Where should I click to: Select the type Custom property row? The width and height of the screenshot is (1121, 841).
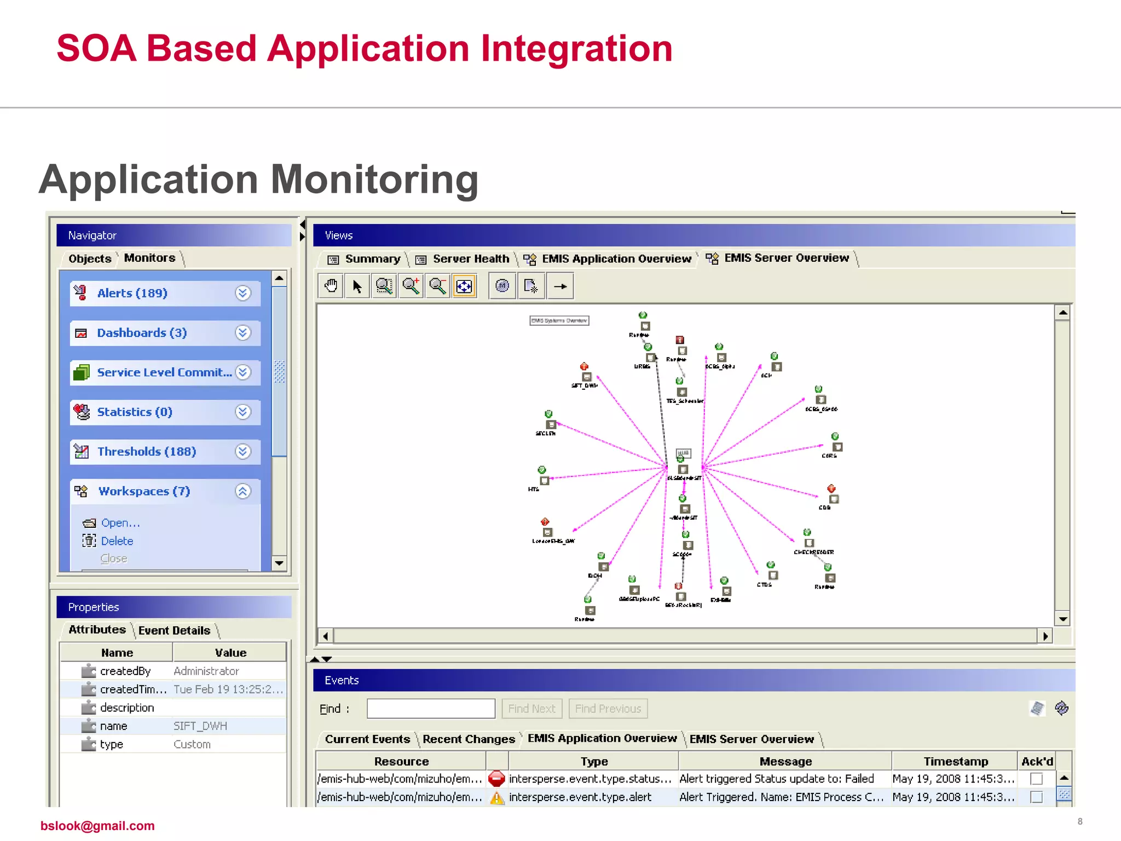(x=173, y=744)
